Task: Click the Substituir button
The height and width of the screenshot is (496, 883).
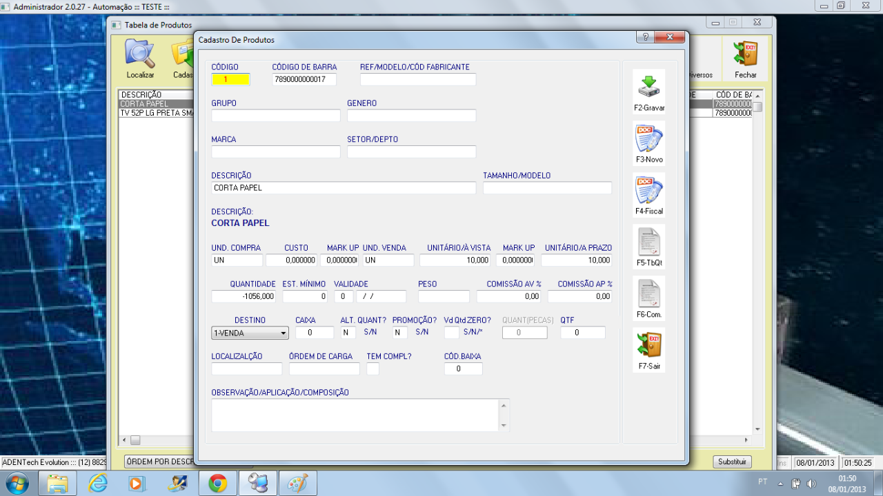Action: (x=732, y=462)
